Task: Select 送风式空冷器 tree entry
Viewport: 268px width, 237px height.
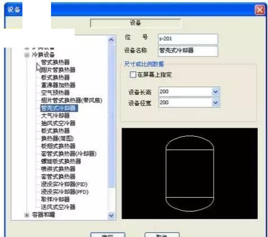Action: tap(58, 207)
